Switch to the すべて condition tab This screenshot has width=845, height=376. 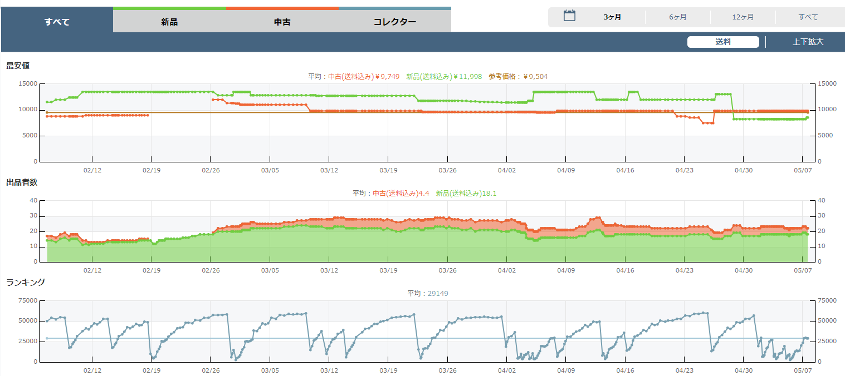(x=57, y=22)
